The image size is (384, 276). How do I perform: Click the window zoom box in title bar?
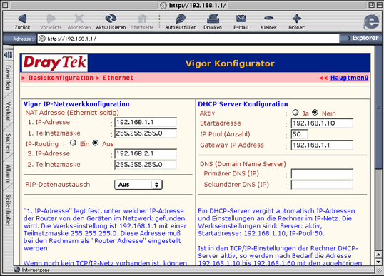click(371, 5)
